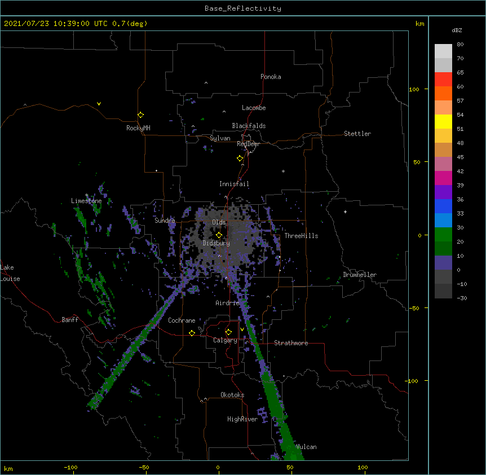Click the slate-blue 10 dBZ legend swatch
Screen dimensions: 486x475
pyautogui.click(x=443, y=263)
